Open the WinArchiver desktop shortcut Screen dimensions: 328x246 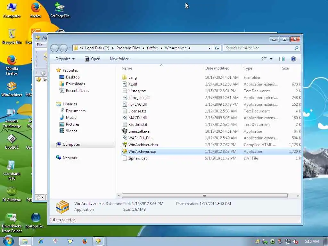[x=12, y=89]
